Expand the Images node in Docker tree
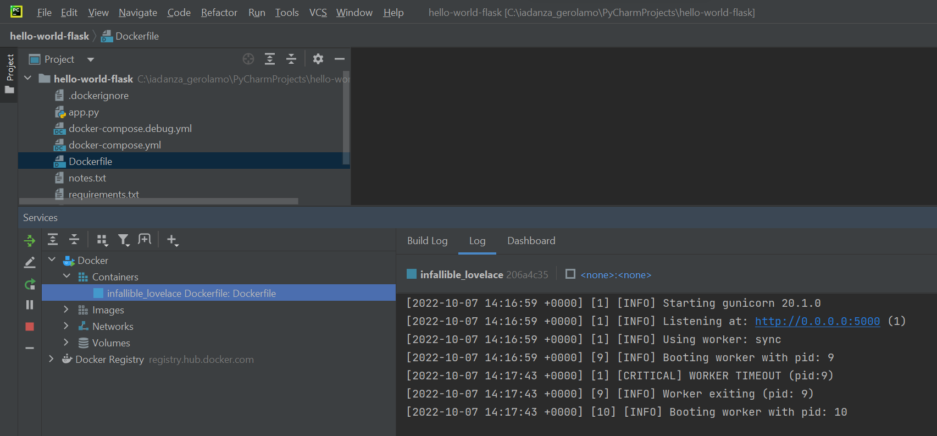The height and width of the screenshot is (436, 937). click(x=66, y=310)
